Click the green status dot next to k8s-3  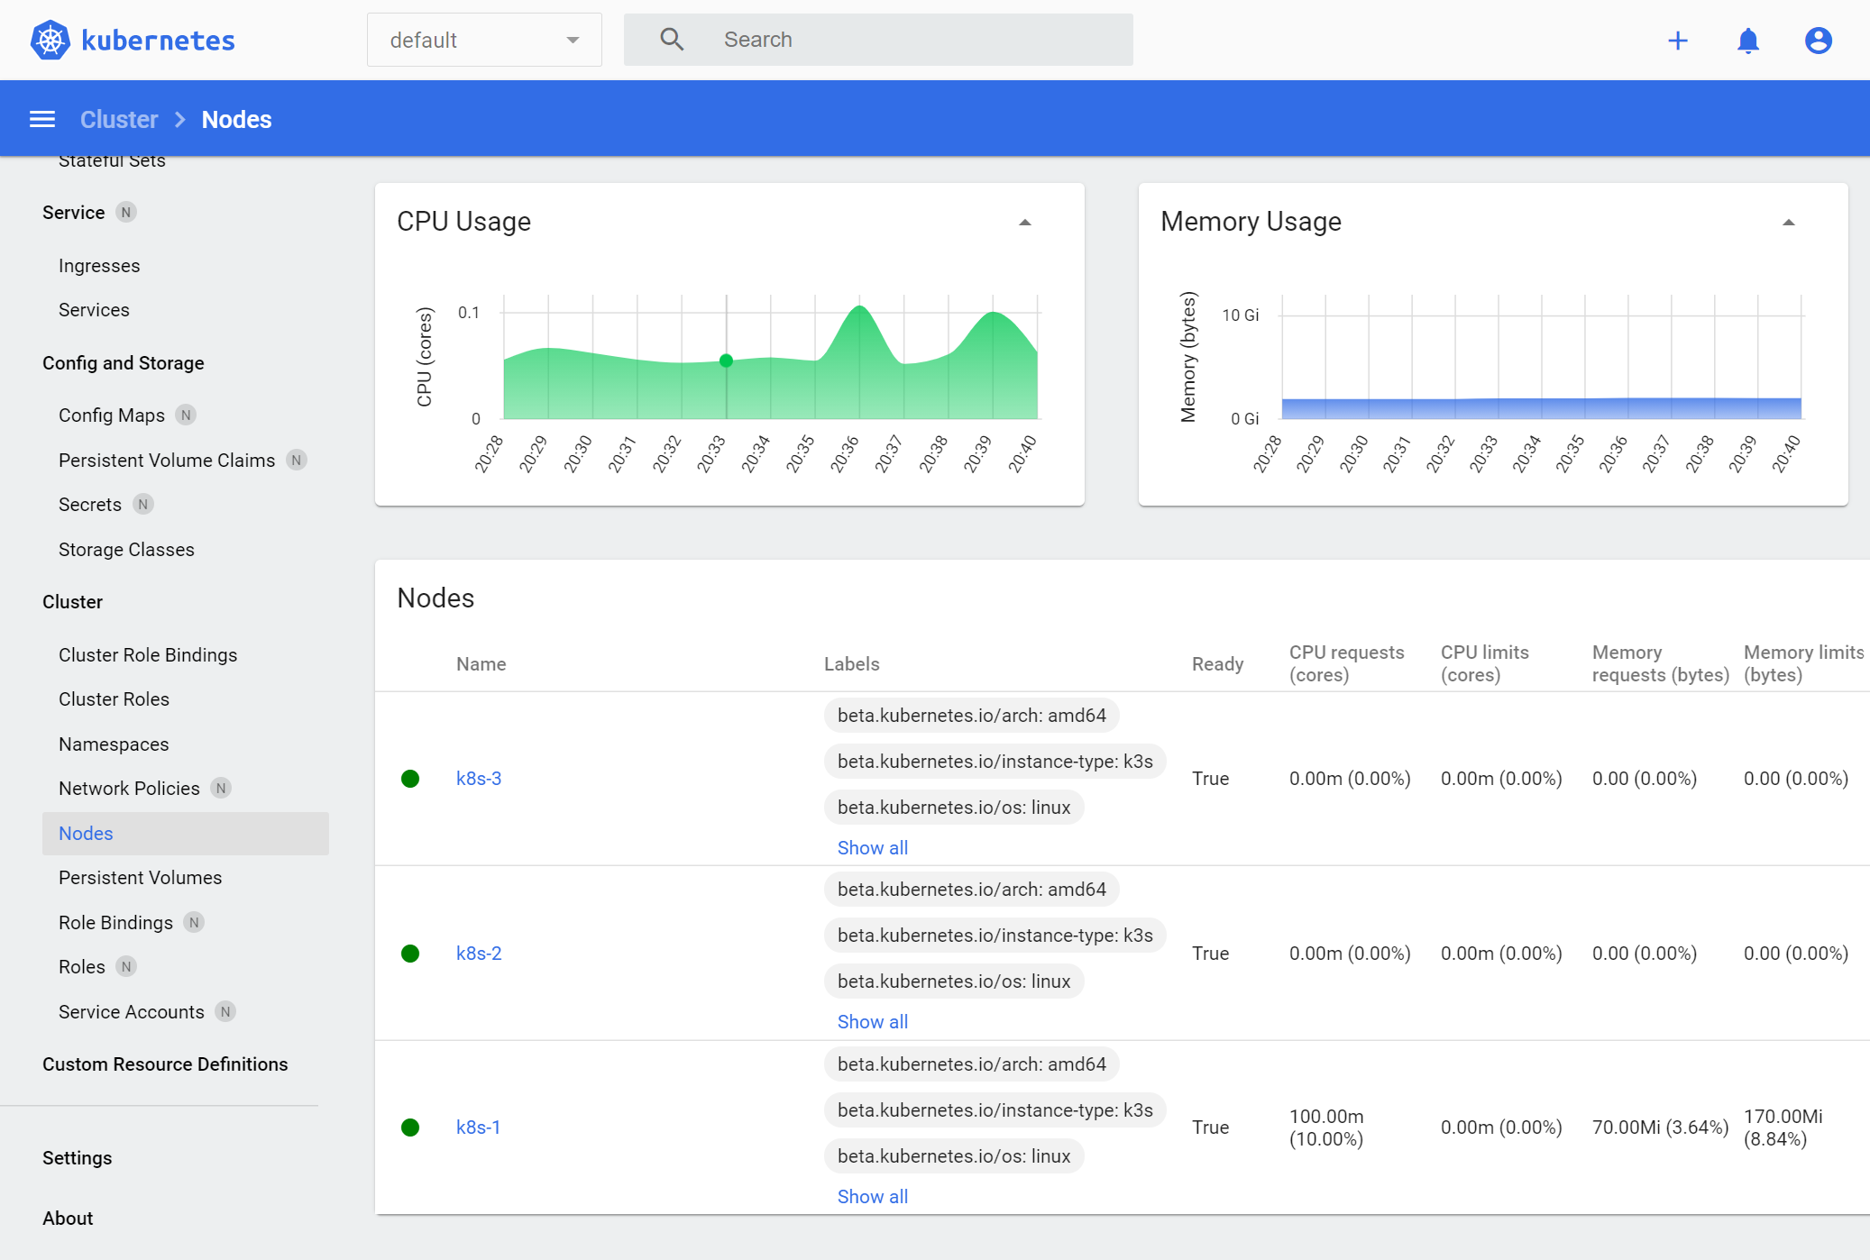pos(411,778)
